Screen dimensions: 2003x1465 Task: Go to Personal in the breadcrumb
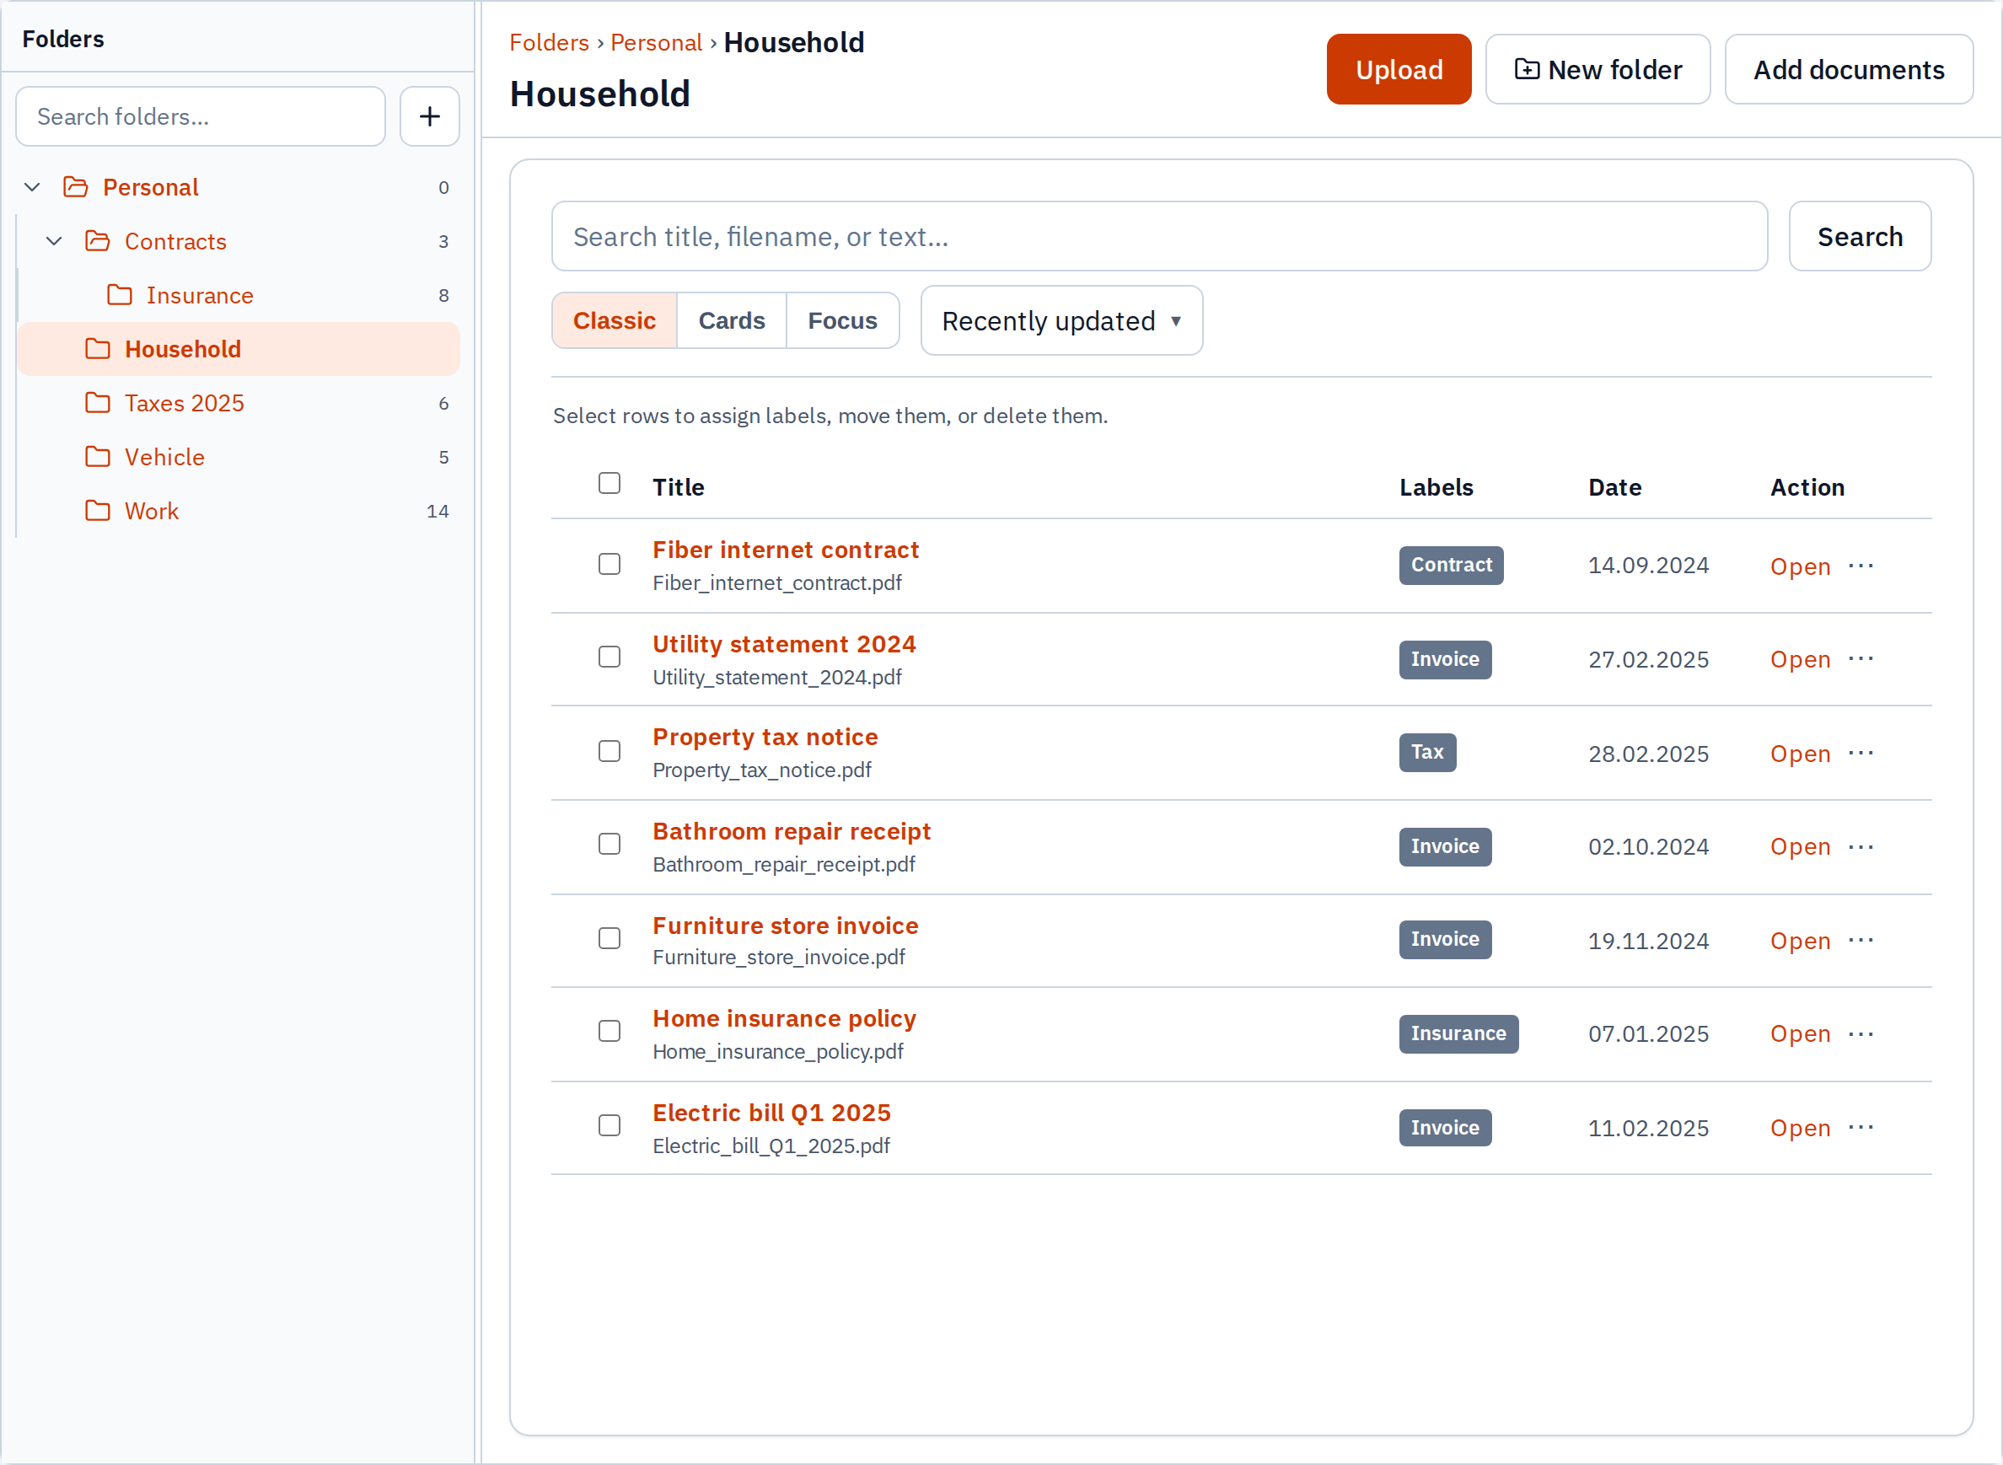(656, 42)
